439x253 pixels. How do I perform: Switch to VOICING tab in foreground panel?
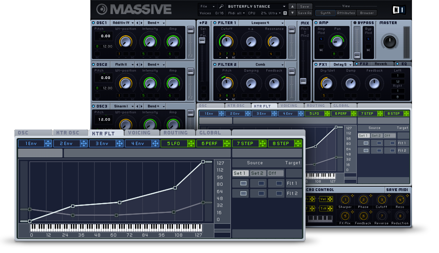pyautogui.click(x=141, y=133)
